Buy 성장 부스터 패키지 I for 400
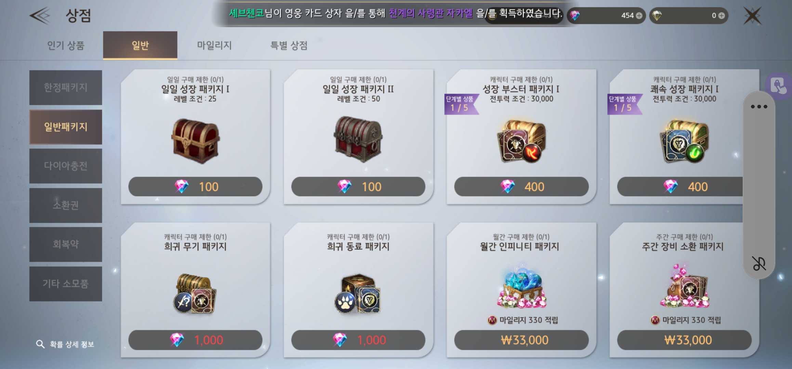792x369 pixels. coord(522,187)
